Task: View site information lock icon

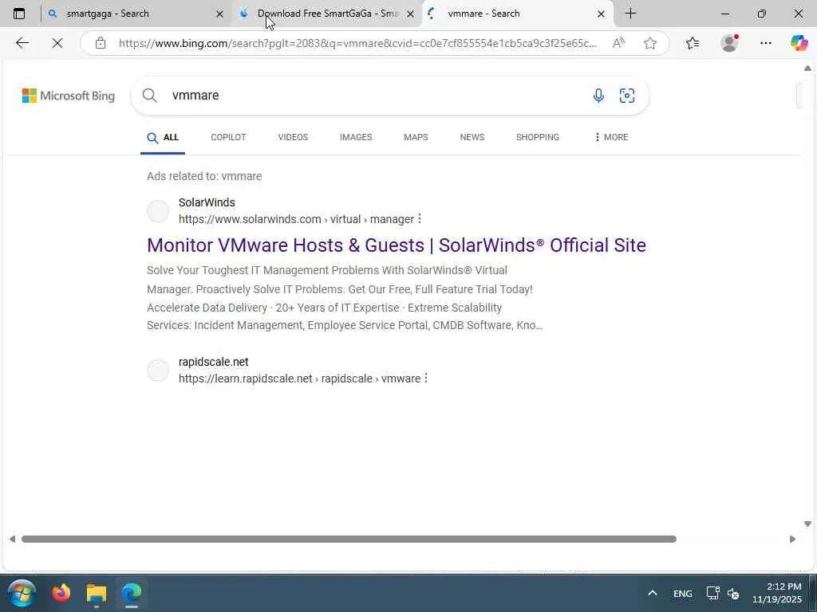Action: pyautogui.click(x=101, y=43)
